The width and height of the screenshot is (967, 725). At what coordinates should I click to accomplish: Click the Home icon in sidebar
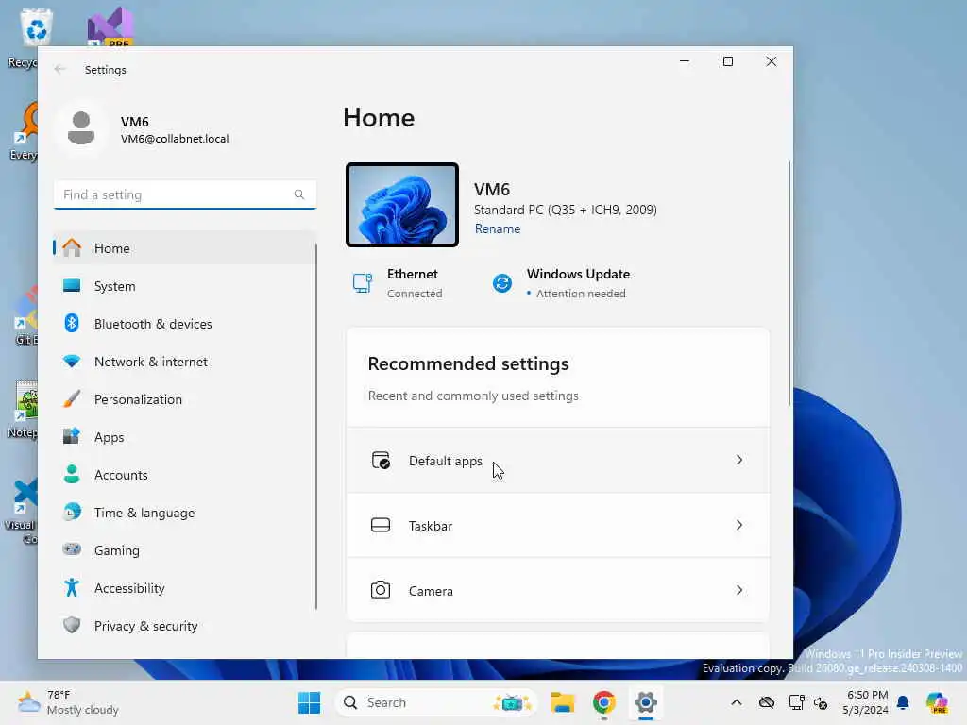pos(72,248)
